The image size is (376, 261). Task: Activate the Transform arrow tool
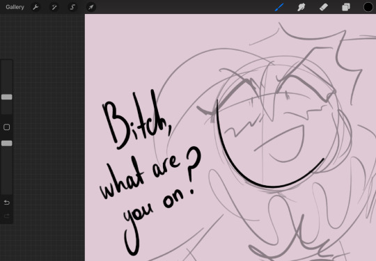click(91, 7)
